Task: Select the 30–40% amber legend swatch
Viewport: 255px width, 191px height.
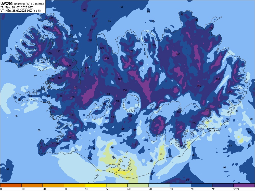Action: [x=74, y=185]
